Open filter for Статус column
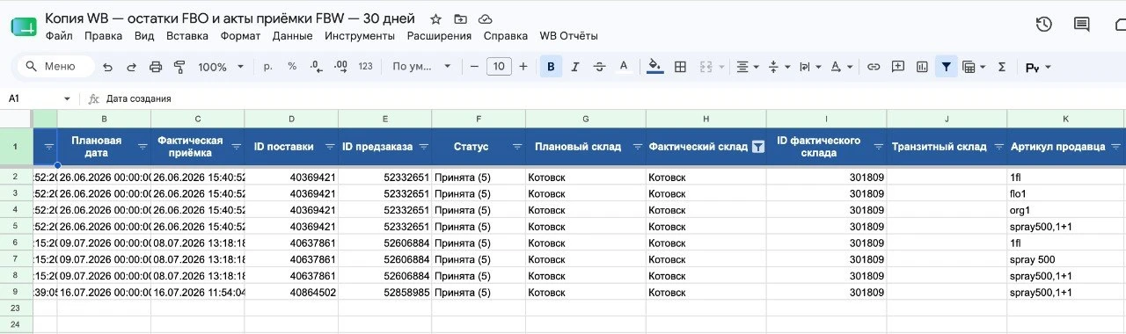This screenshot has width=1126, height=334. [517, 147]
